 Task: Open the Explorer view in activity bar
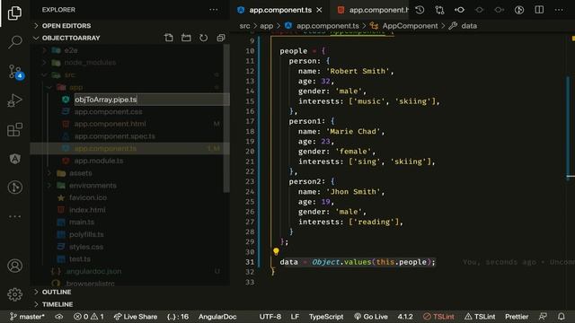[14, 13]
